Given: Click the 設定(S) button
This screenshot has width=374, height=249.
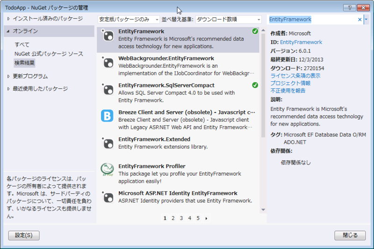Looking at the screenshot, I should click(24, 235).
